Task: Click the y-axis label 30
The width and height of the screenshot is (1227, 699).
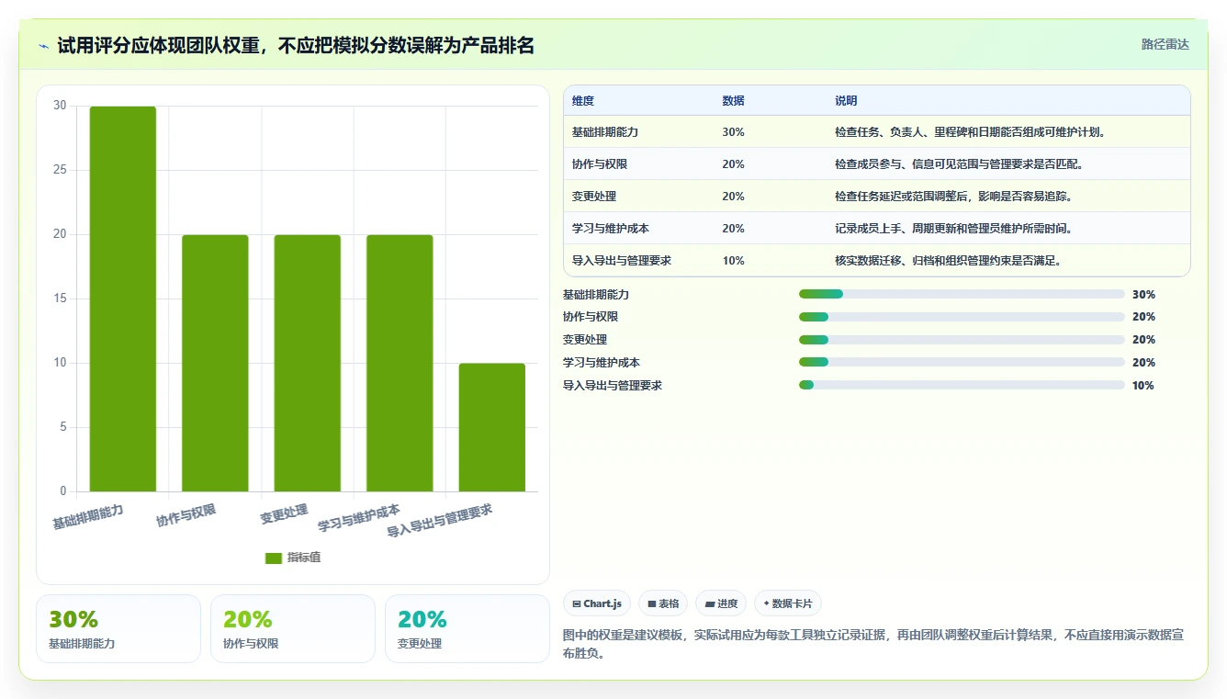Action: pyautogui.click(x=60, y=106)
